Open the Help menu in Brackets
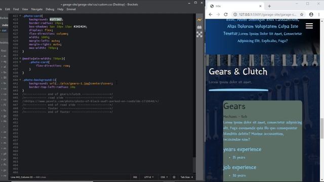Viewport: 324px width, 182px height. [60, 9]
